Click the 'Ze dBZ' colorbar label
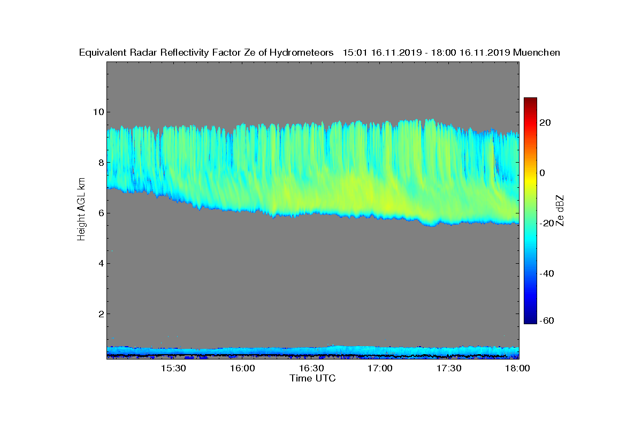 coord(561,210)
